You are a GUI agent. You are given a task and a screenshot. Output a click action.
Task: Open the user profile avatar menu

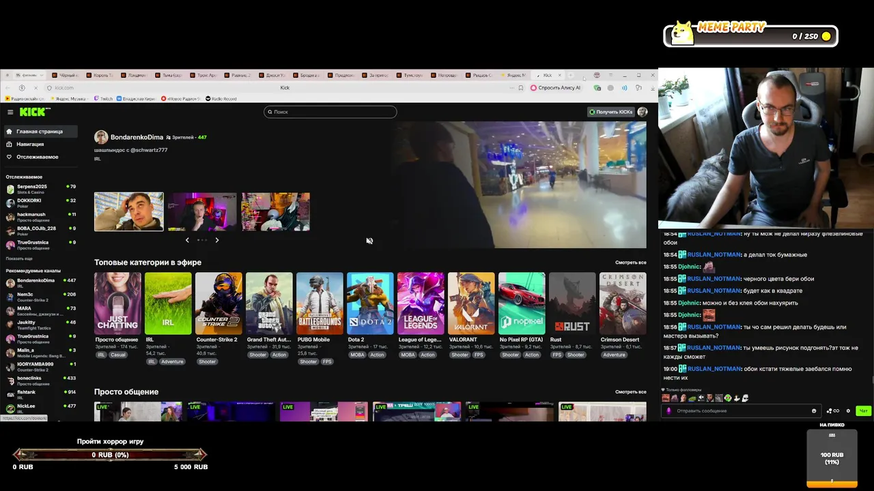(642, 112)
